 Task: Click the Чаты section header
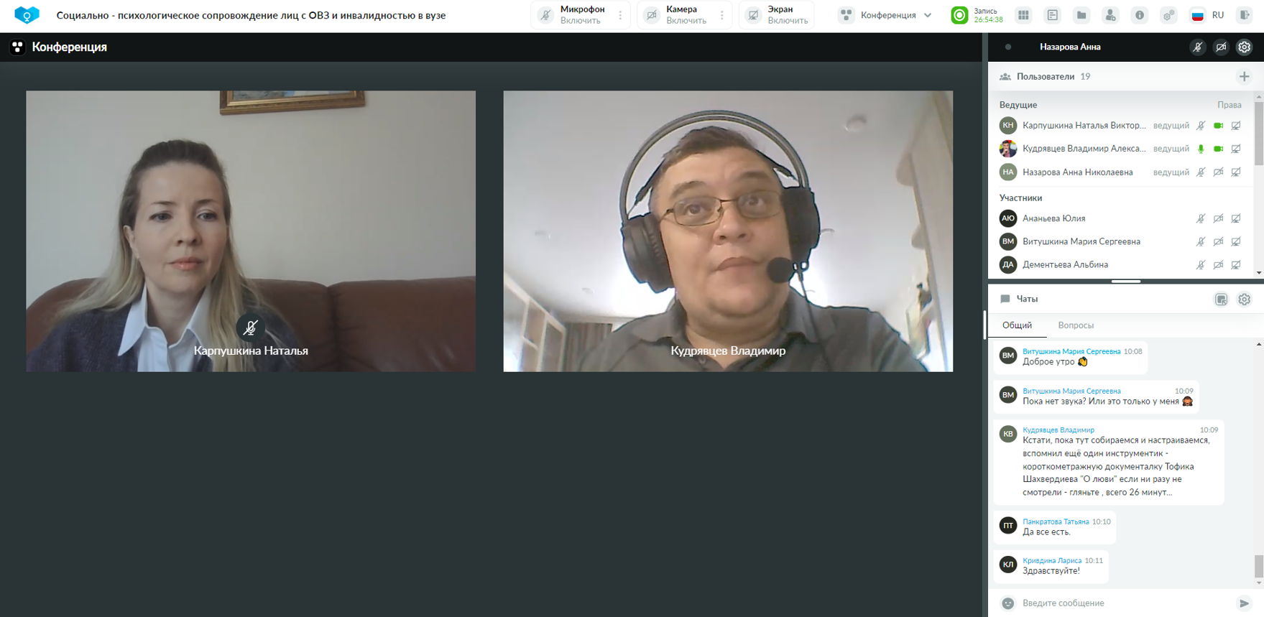tap(1027, 299)
